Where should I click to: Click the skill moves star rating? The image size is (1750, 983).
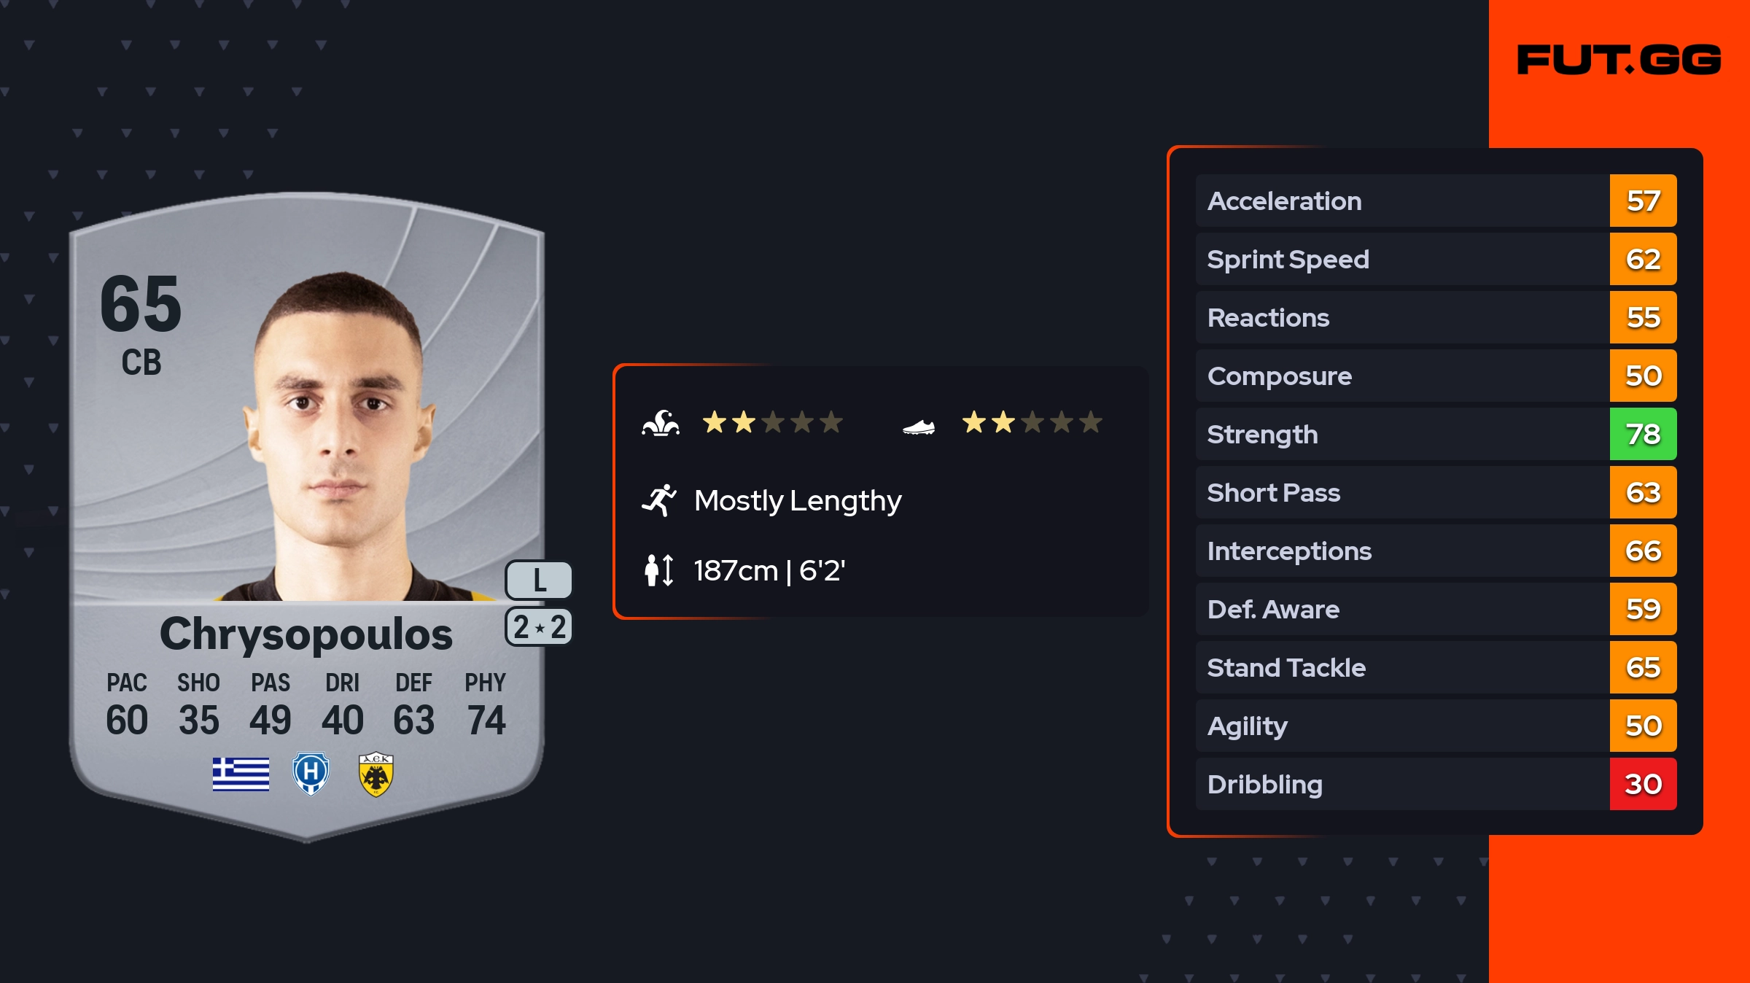tap(772, 422)
